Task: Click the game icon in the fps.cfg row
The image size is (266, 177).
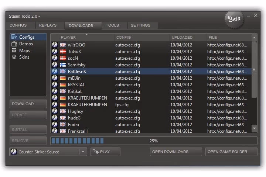Action: [x=55, y=104]
